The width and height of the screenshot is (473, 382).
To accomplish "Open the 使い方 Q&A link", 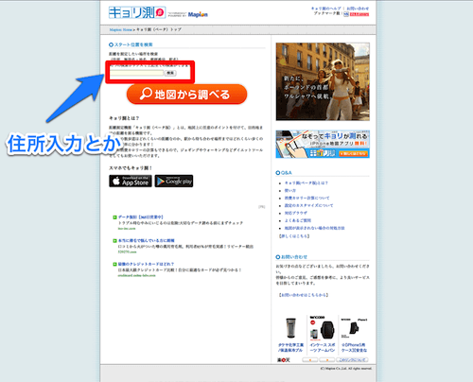I will [290, 190].
